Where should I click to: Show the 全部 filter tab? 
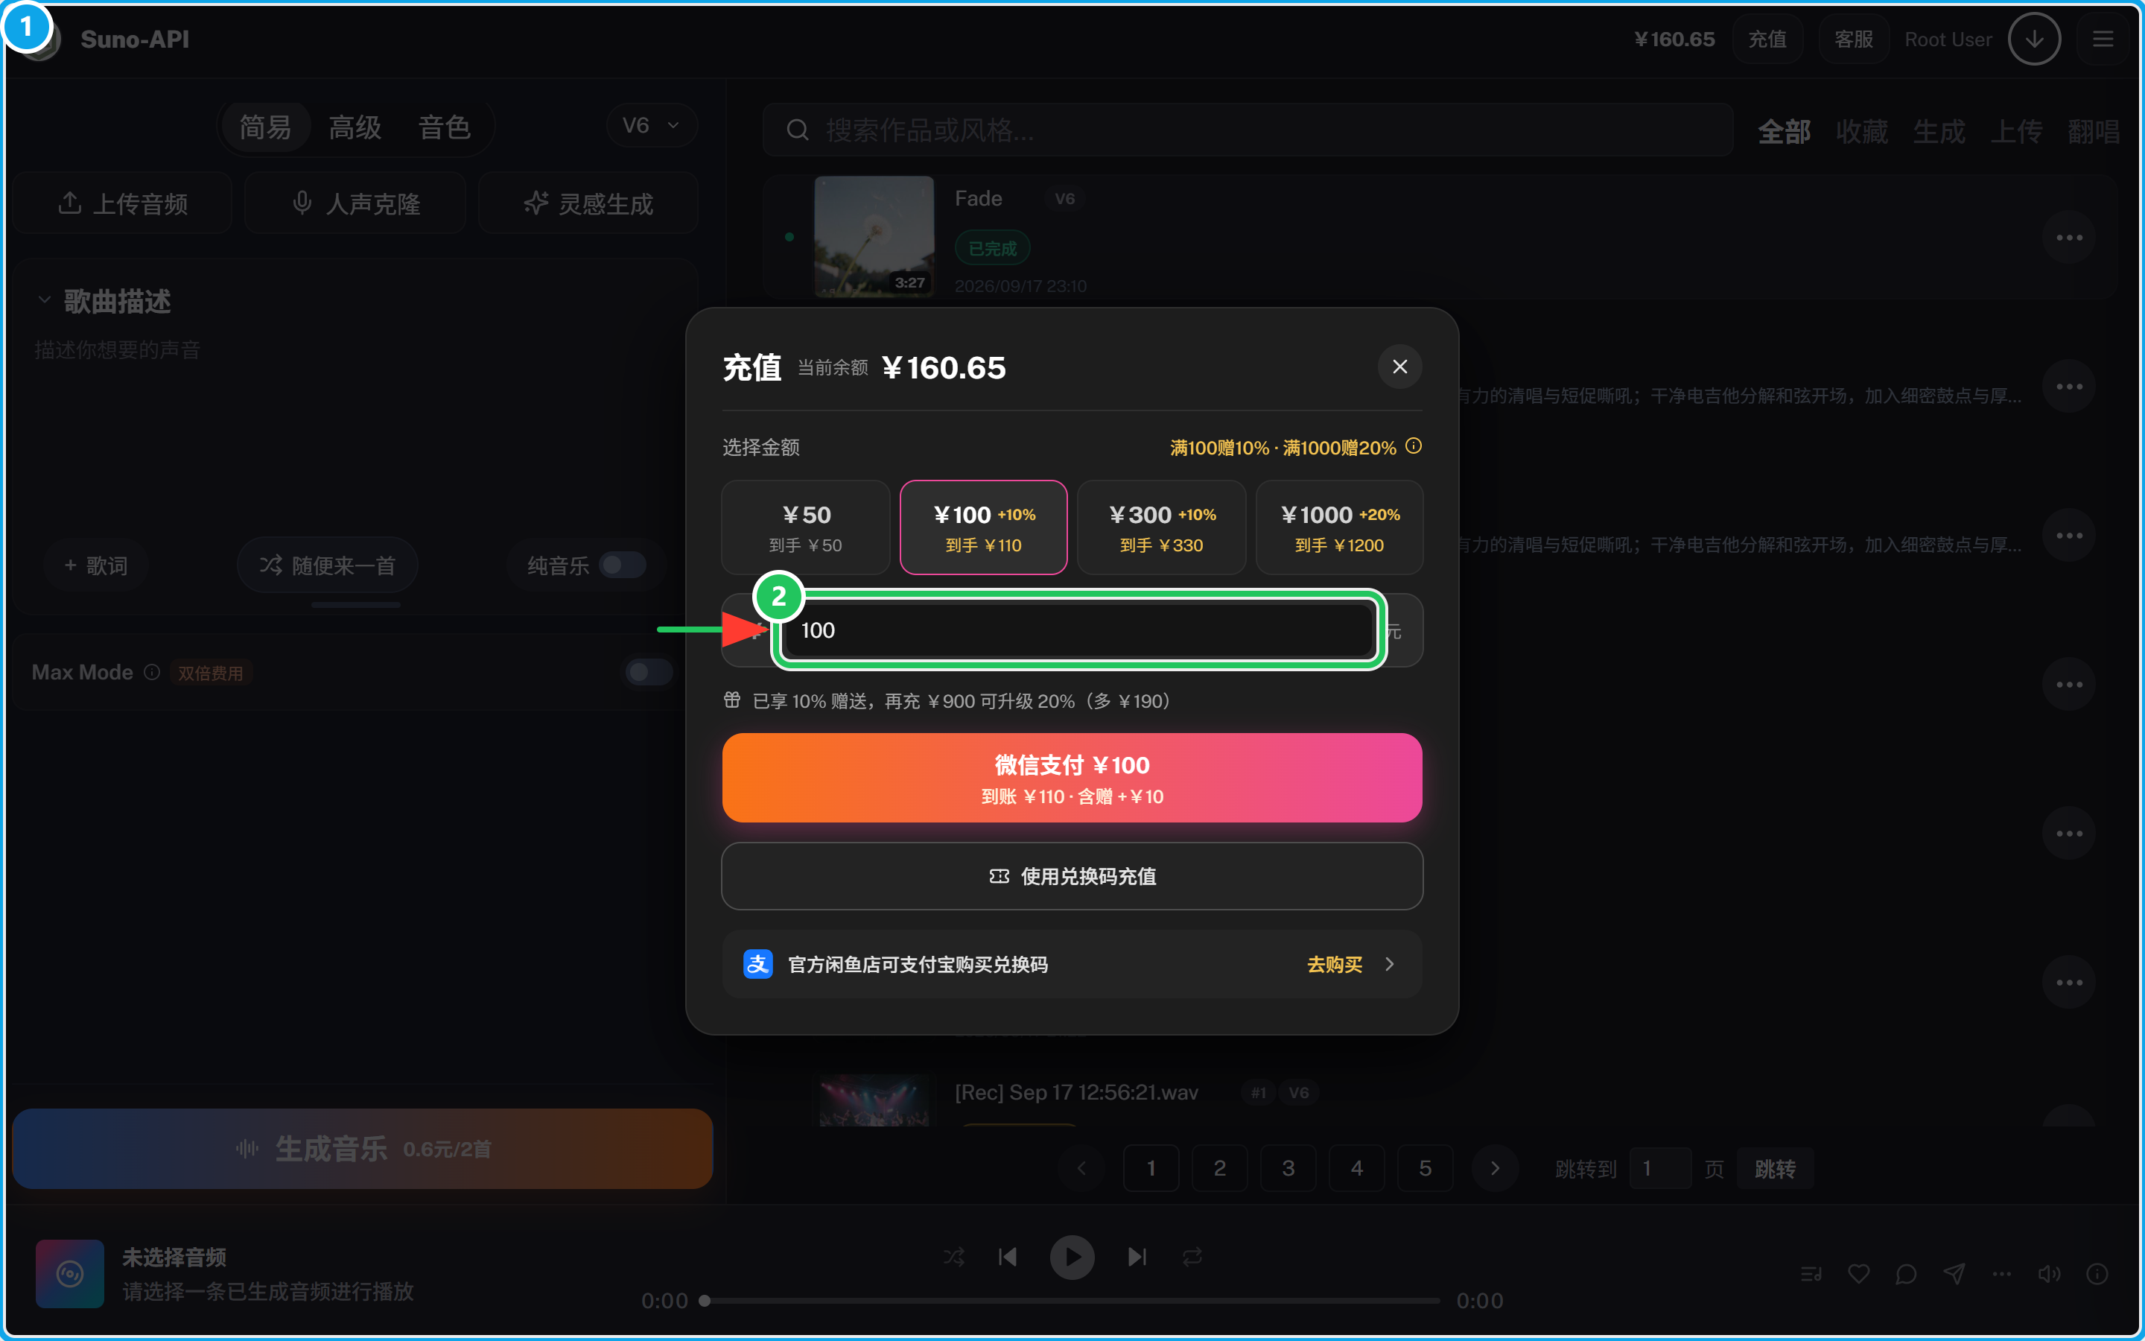1785,131
